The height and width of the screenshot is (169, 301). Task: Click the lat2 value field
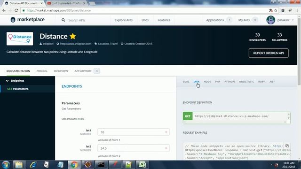point(134,148)
